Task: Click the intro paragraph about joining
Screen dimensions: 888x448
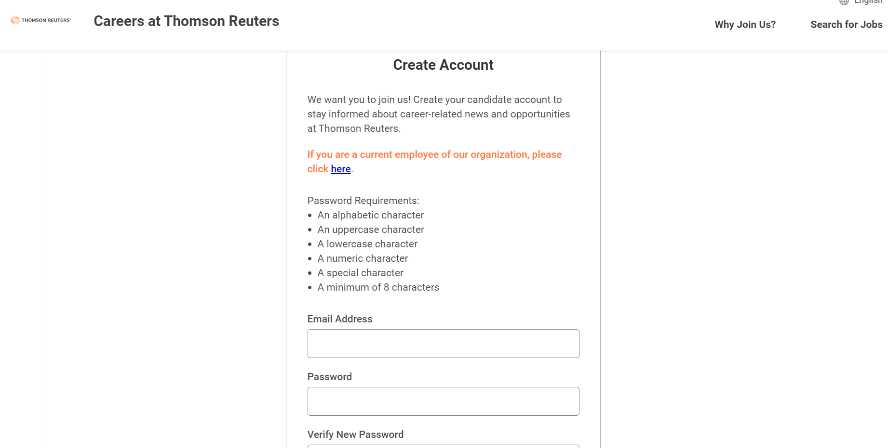Action: pos(439,114)
